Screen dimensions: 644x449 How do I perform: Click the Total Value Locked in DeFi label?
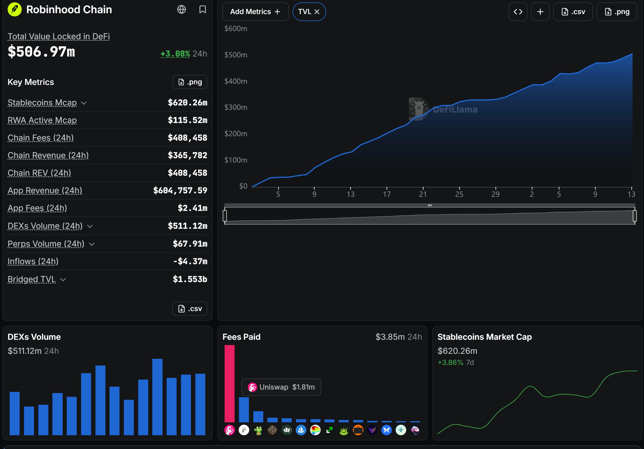click(x=59, y=36)
